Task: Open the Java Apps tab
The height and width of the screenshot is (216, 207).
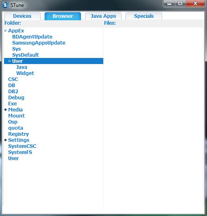Action: pos(103,16)
